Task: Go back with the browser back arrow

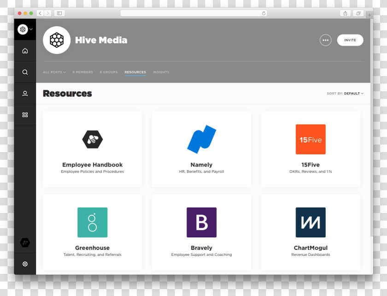Action: 40,13
